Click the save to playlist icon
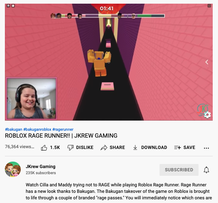Viewport: 218px width, 203px height. 177,147
